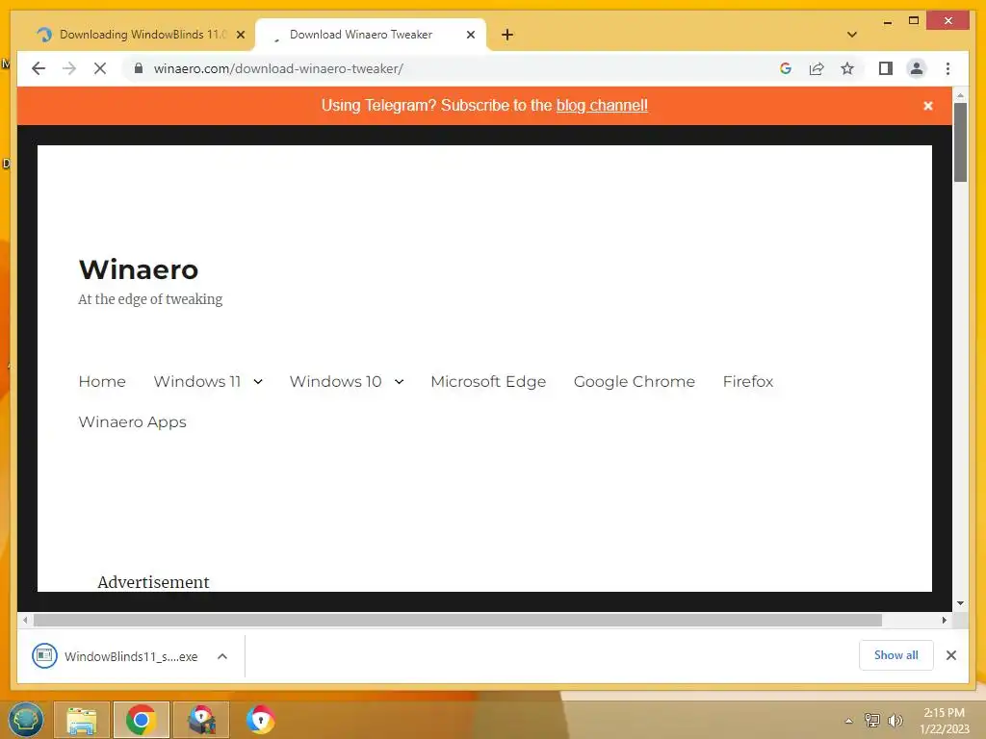Click the scroll right arrow
This screenshot has width=986, height=739.
[944, 621]
